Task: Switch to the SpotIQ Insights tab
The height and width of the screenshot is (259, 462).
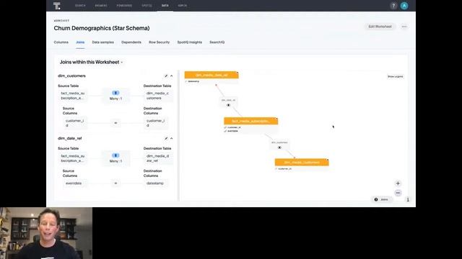Action: click(189, 42)
